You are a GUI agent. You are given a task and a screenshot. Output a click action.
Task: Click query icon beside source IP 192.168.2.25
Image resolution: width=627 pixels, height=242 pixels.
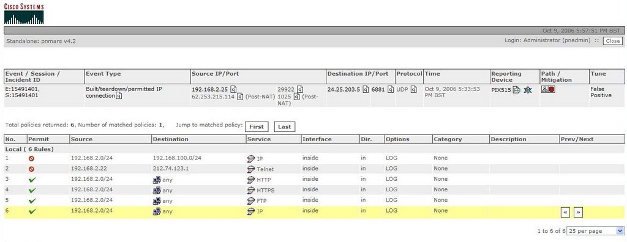pyautogui.click(x=234, y=89)
